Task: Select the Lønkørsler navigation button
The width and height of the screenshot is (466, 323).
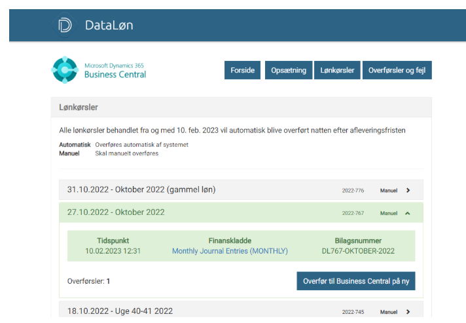Action: (338, 70)
